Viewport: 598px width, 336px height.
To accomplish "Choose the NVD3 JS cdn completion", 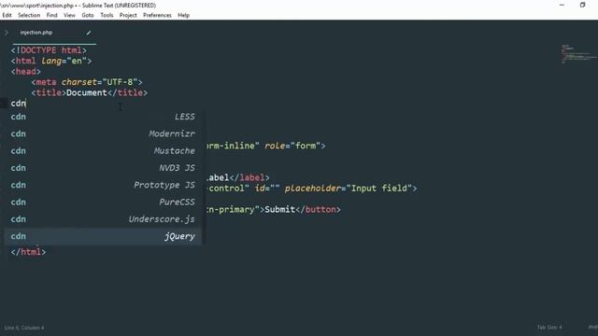I will click(103, 168).
